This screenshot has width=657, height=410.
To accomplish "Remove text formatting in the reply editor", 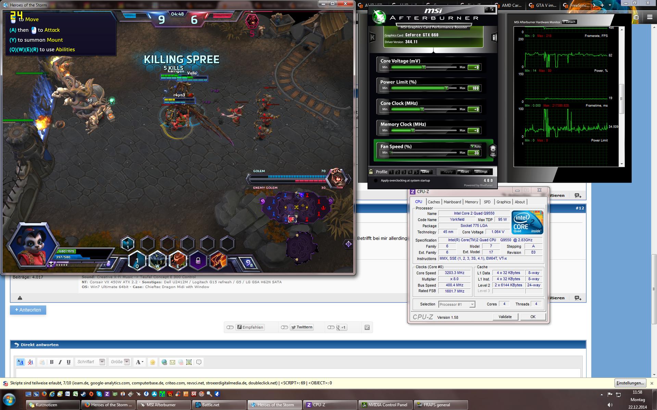I will point(30,362).
